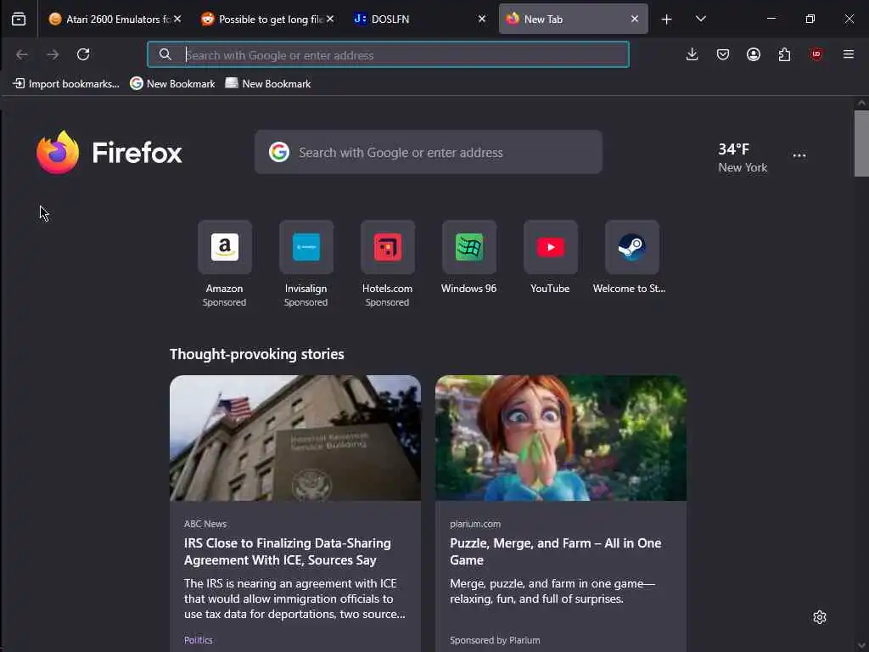The height and width of the screenshot is (652, 869).
Task: Open the 34°F New York weather widget
Action: (742, 157)
